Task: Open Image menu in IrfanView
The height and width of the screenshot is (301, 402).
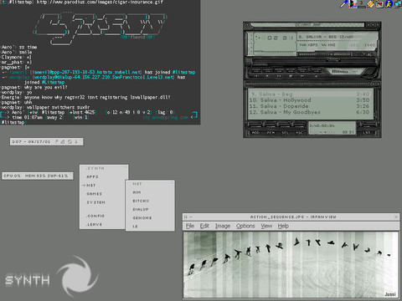Action: (223, 226)
